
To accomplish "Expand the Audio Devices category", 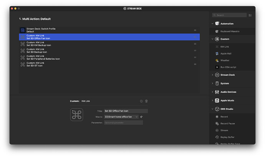I will coord(212,92).
